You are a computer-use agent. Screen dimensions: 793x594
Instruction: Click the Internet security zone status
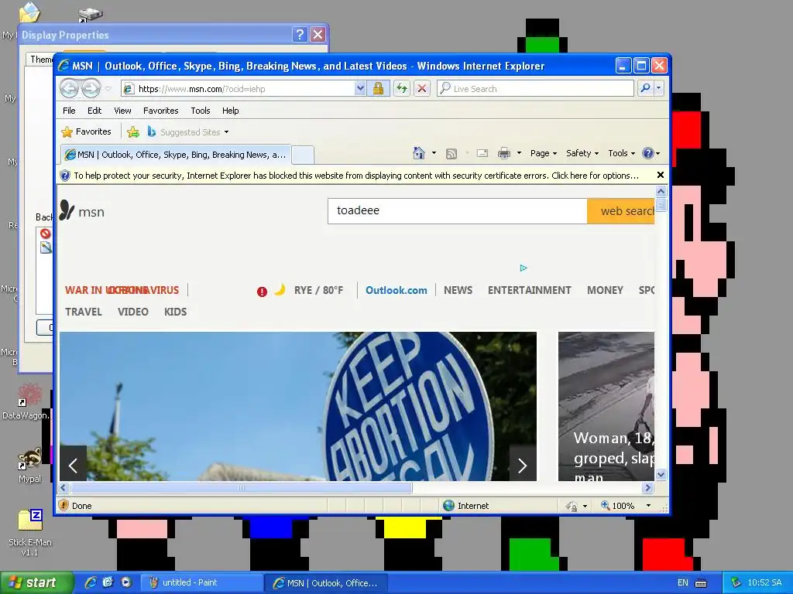point(465,506)
